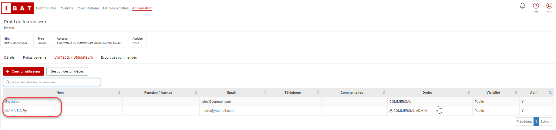This screenshot has width=556, height=130.
Task: Click Créer un utilisateur button
Action: [x=23, y=71]
